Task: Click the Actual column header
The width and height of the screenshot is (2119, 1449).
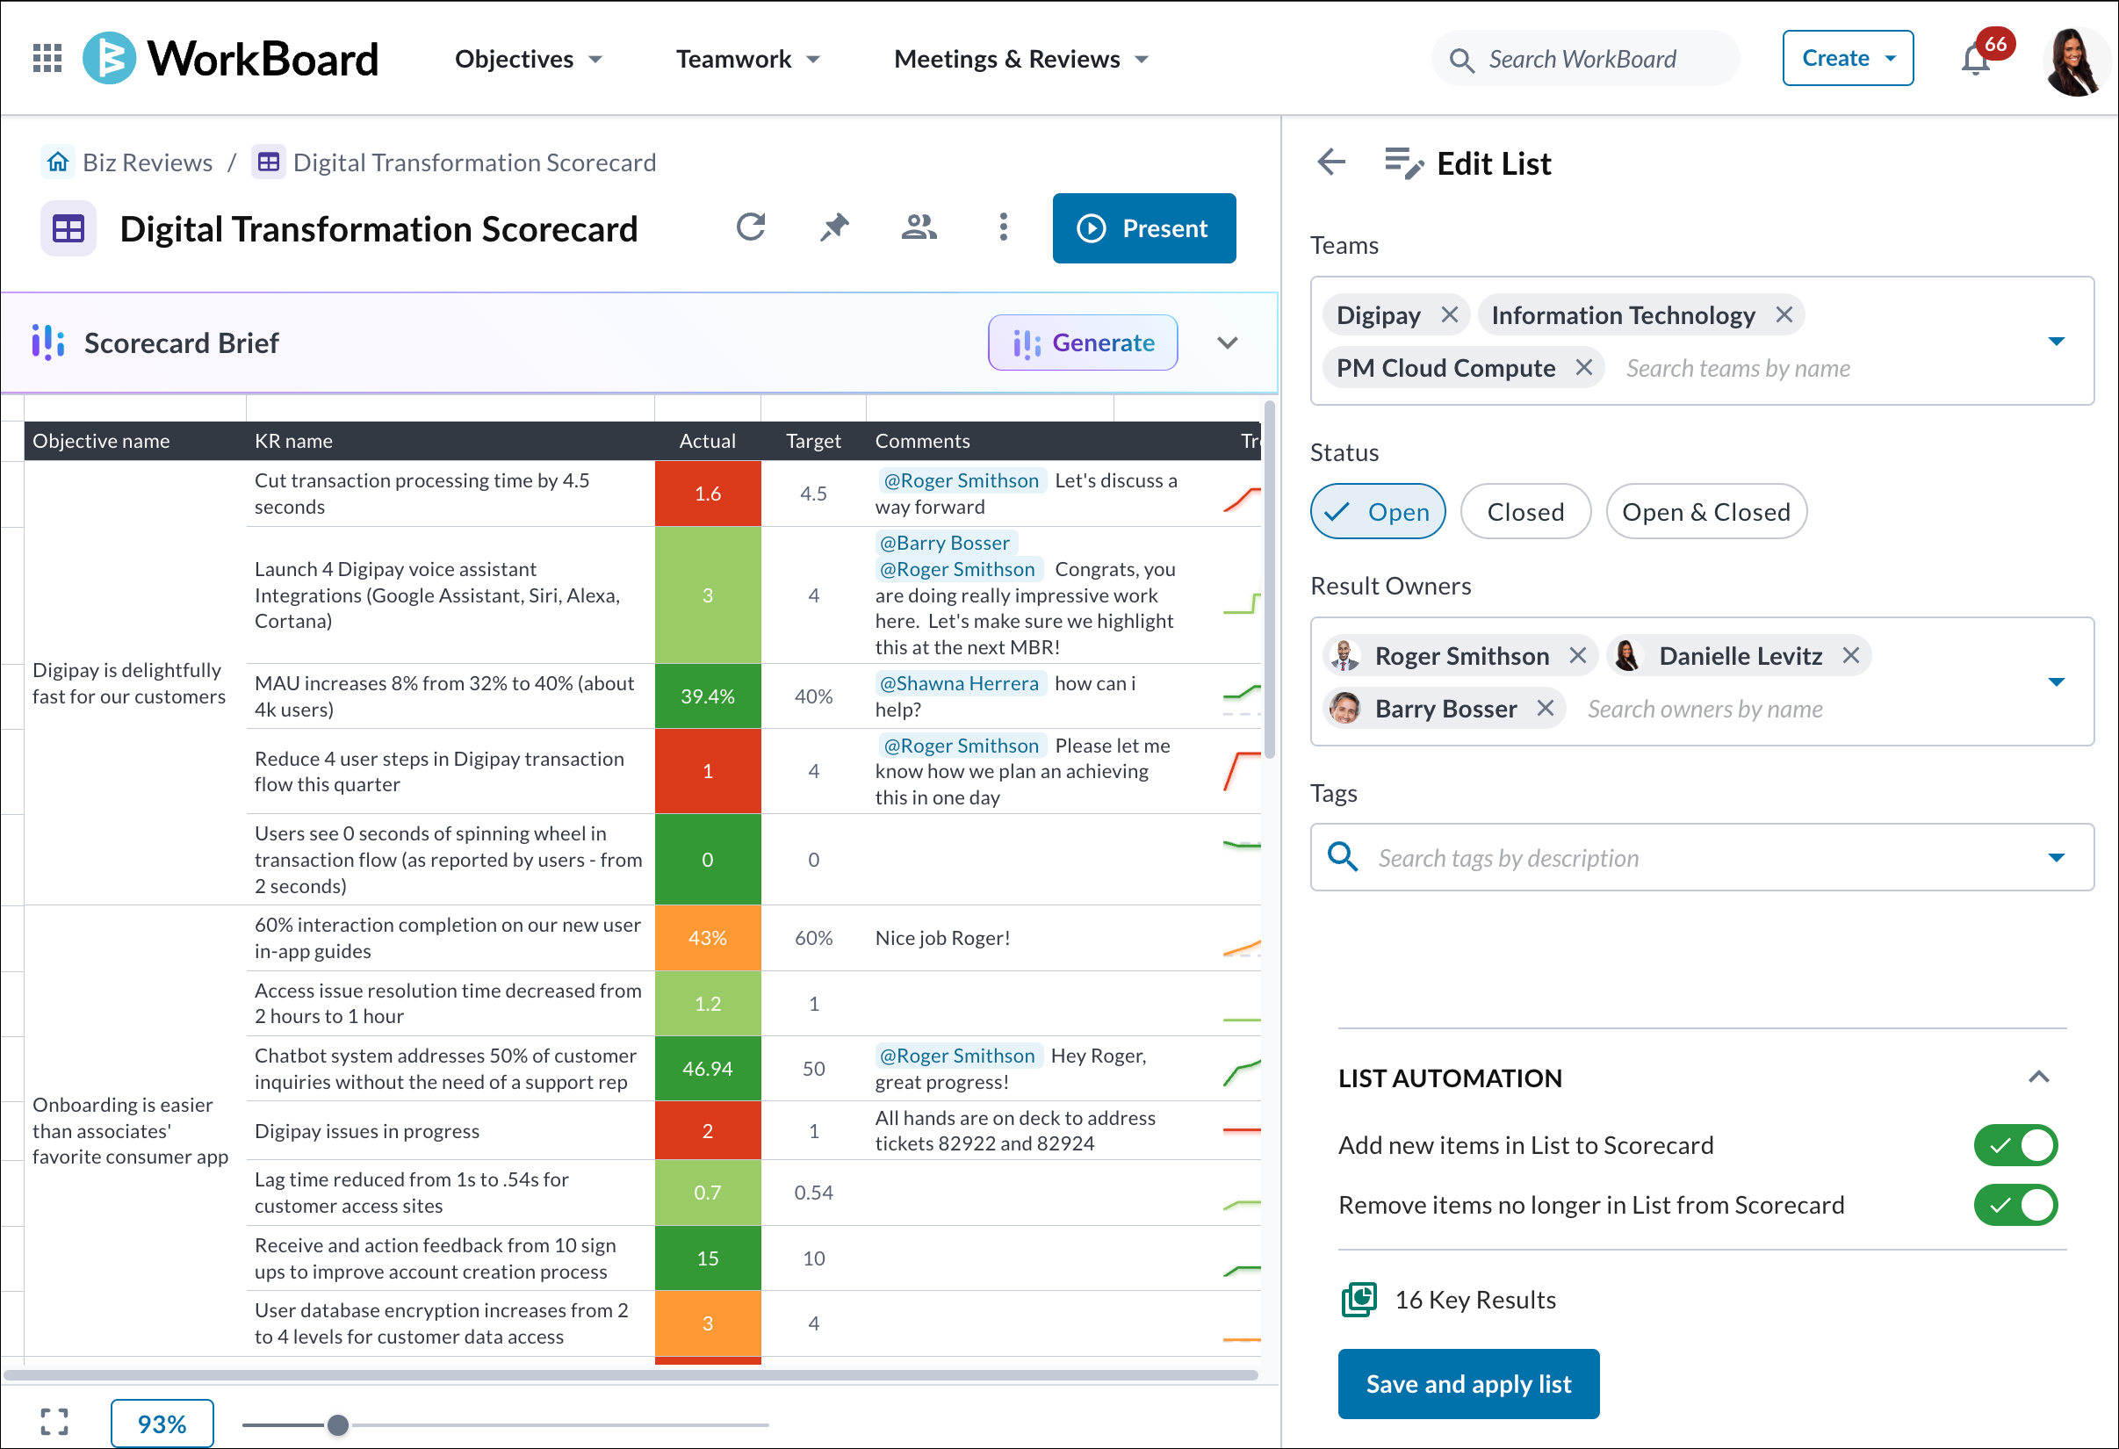Action: (x=708, y=441)
